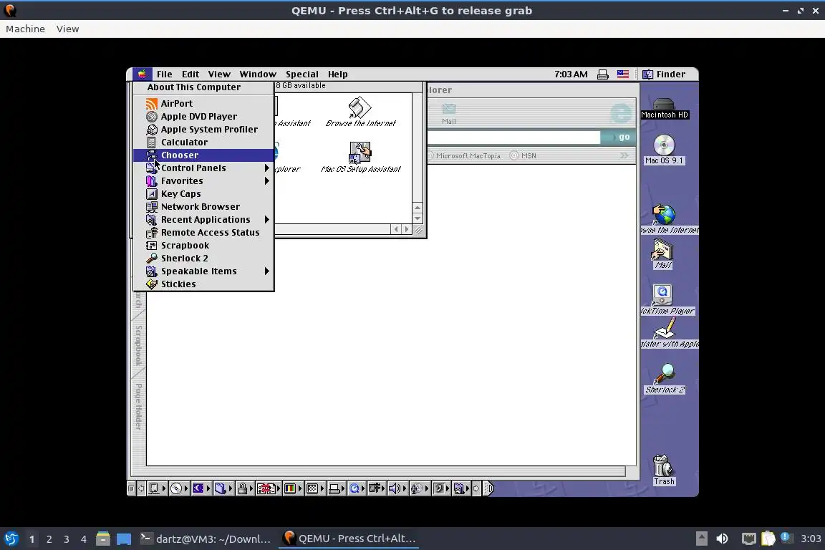
Task: Select the highlighted Chooser item
Action: click(x=203, y=155)
